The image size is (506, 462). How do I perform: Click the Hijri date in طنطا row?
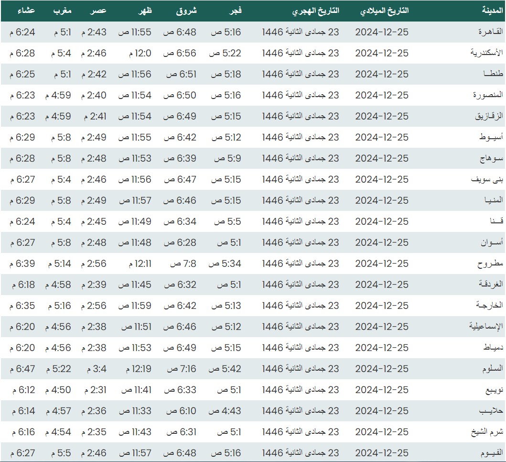(x=301, y=74)
